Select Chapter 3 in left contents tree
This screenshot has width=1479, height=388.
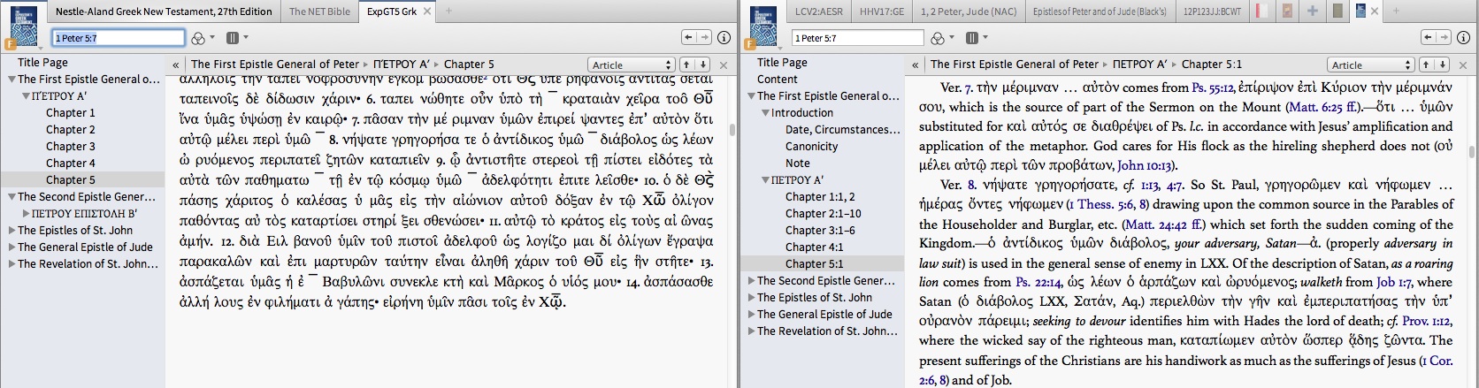coord(71,147)
